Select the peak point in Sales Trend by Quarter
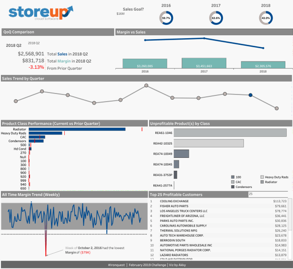The width and height of the screenshot is (293, 269). pyautogui.click(x=146, y=86)
